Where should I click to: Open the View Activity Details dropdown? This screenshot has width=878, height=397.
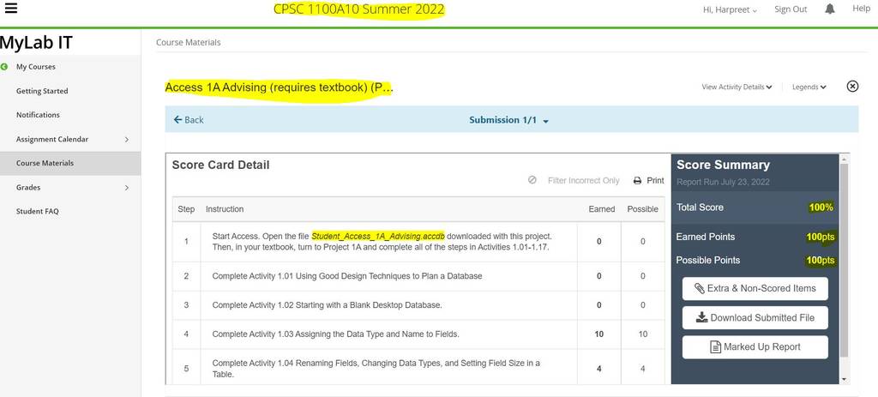tap(737, 87)
